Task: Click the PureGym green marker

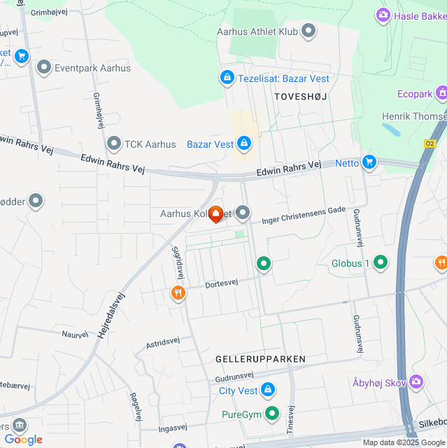Action: coord(271,414)
